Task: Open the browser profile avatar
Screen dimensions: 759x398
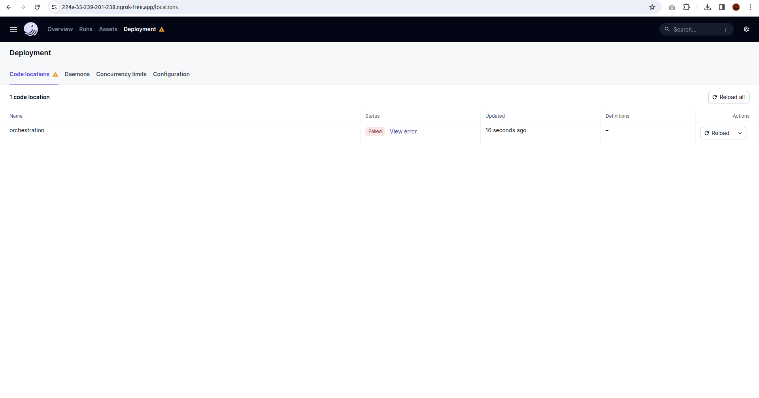Action: [x=736, y=7]
